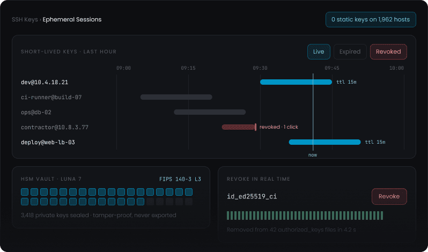The image size is (428, 252).
Task: Click the 09:30 timeline tick label
Action: [x=260, y=68]
